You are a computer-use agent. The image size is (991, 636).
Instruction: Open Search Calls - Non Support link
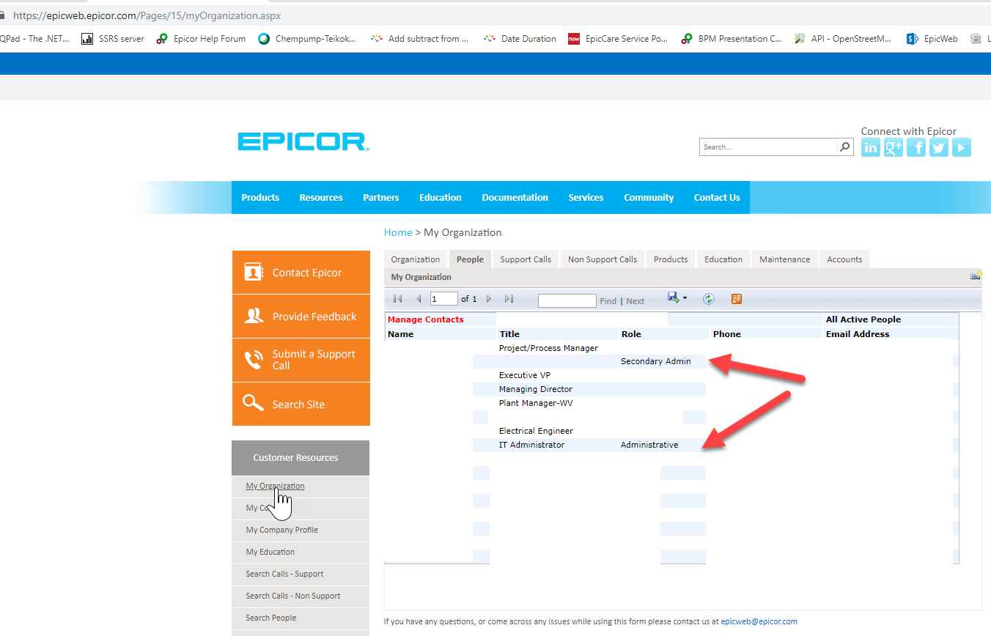point(293,596)
